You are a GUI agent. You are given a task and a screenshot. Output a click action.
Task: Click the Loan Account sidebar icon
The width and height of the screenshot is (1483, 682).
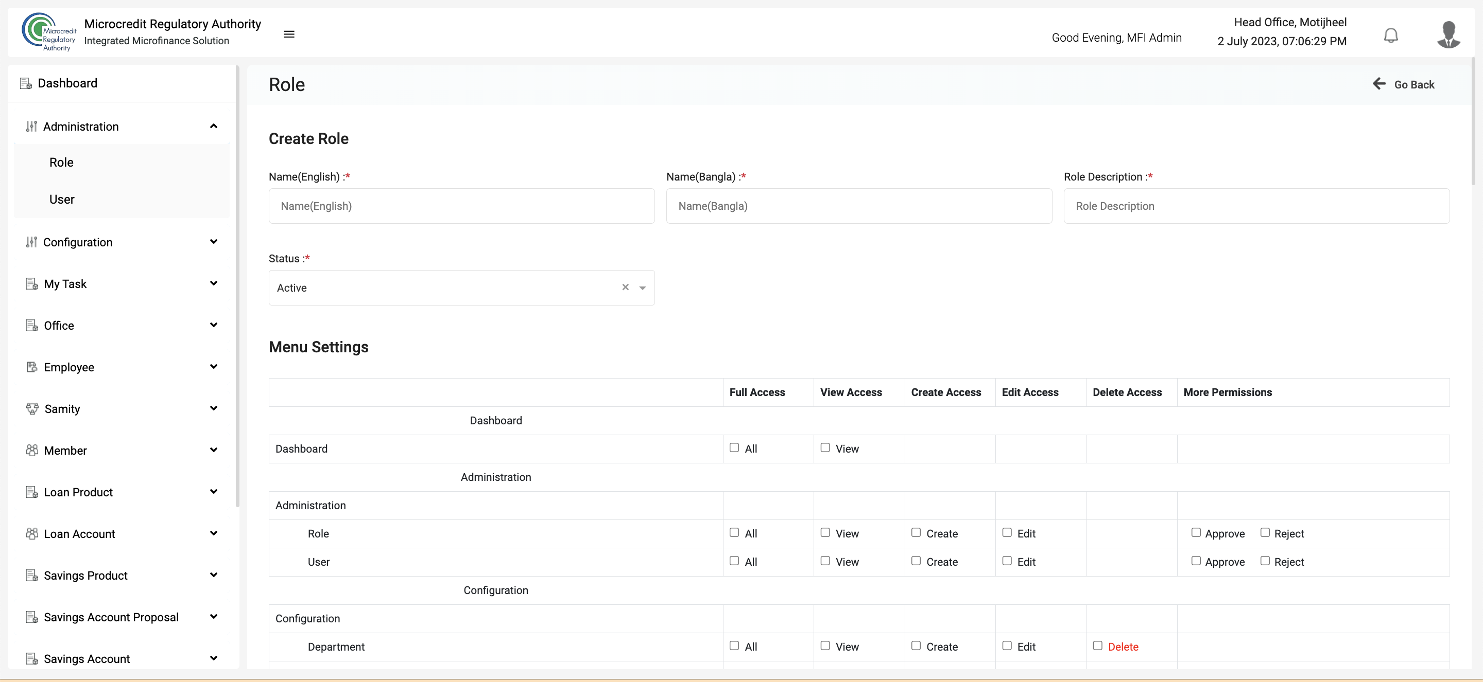tap(32, 534)
